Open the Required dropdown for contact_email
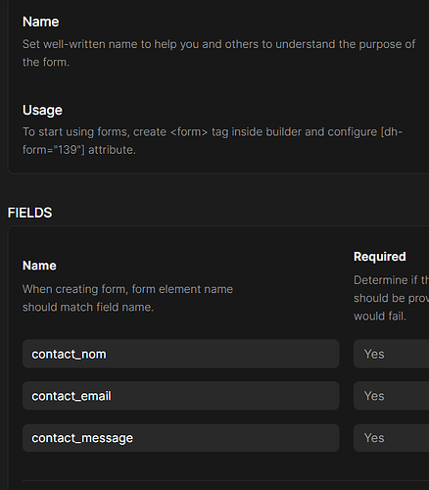 tap(391, 396)
